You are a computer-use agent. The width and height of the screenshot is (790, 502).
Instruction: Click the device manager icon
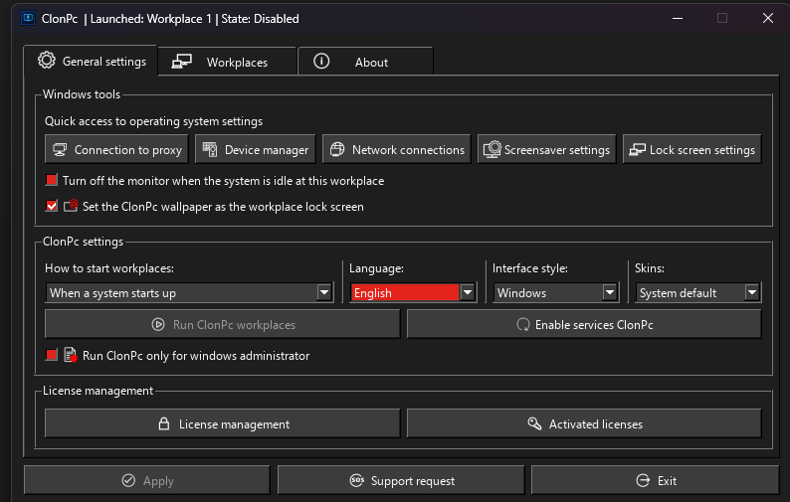point(210,149)
